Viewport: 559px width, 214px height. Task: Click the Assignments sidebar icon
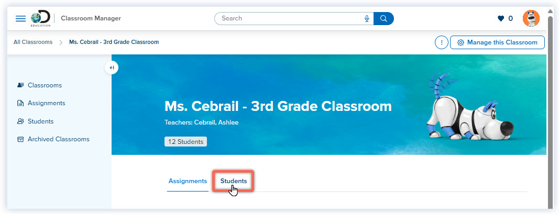[x=20, y=103]
